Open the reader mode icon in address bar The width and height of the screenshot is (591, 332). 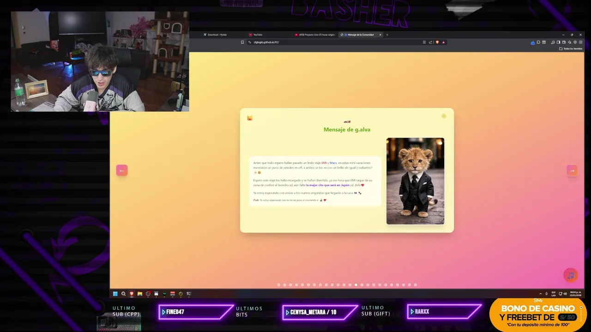424,42
